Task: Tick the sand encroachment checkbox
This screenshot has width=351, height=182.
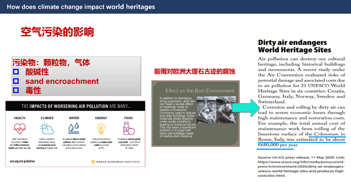Action: (x=16, y=81)
